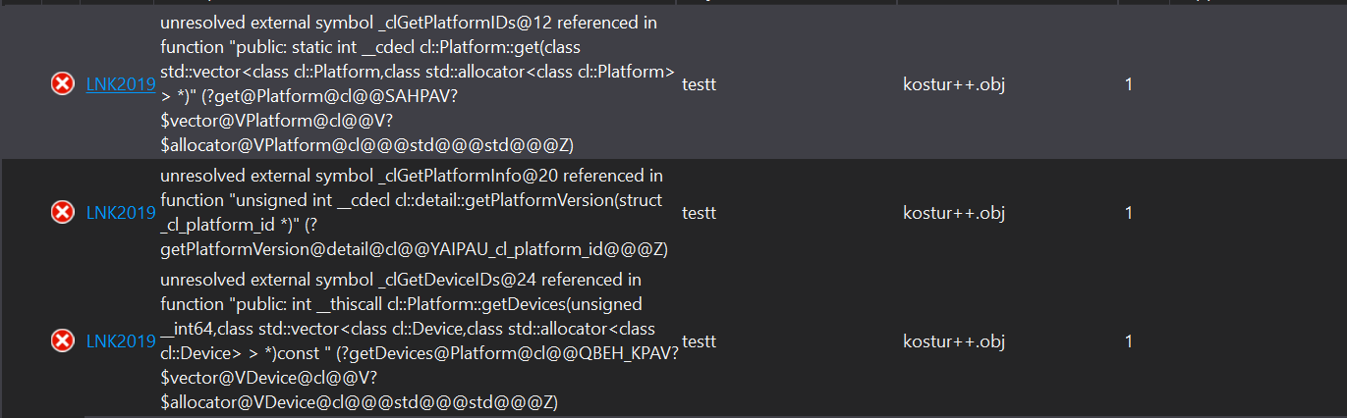Click empty rightmost cell of highlighted clGetPlatformIDs row
1347x418 pixels.
(x=1258, y=84)
